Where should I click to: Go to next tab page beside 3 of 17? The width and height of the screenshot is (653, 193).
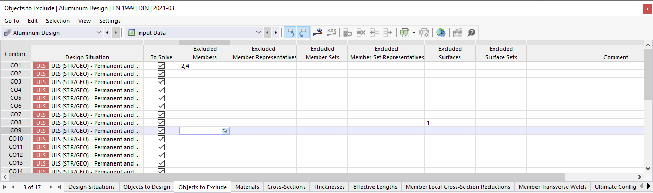[x=51, y=187]
